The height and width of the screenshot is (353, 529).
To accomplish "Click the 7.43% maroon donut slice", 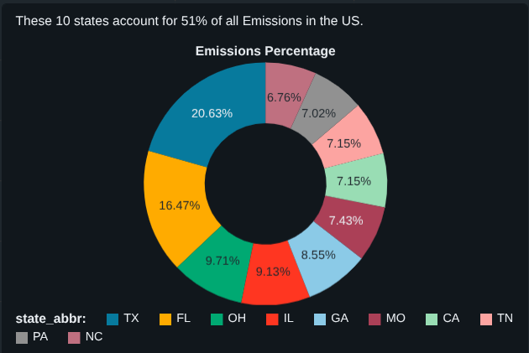I will pyautogui.click(x=348, y=220).
